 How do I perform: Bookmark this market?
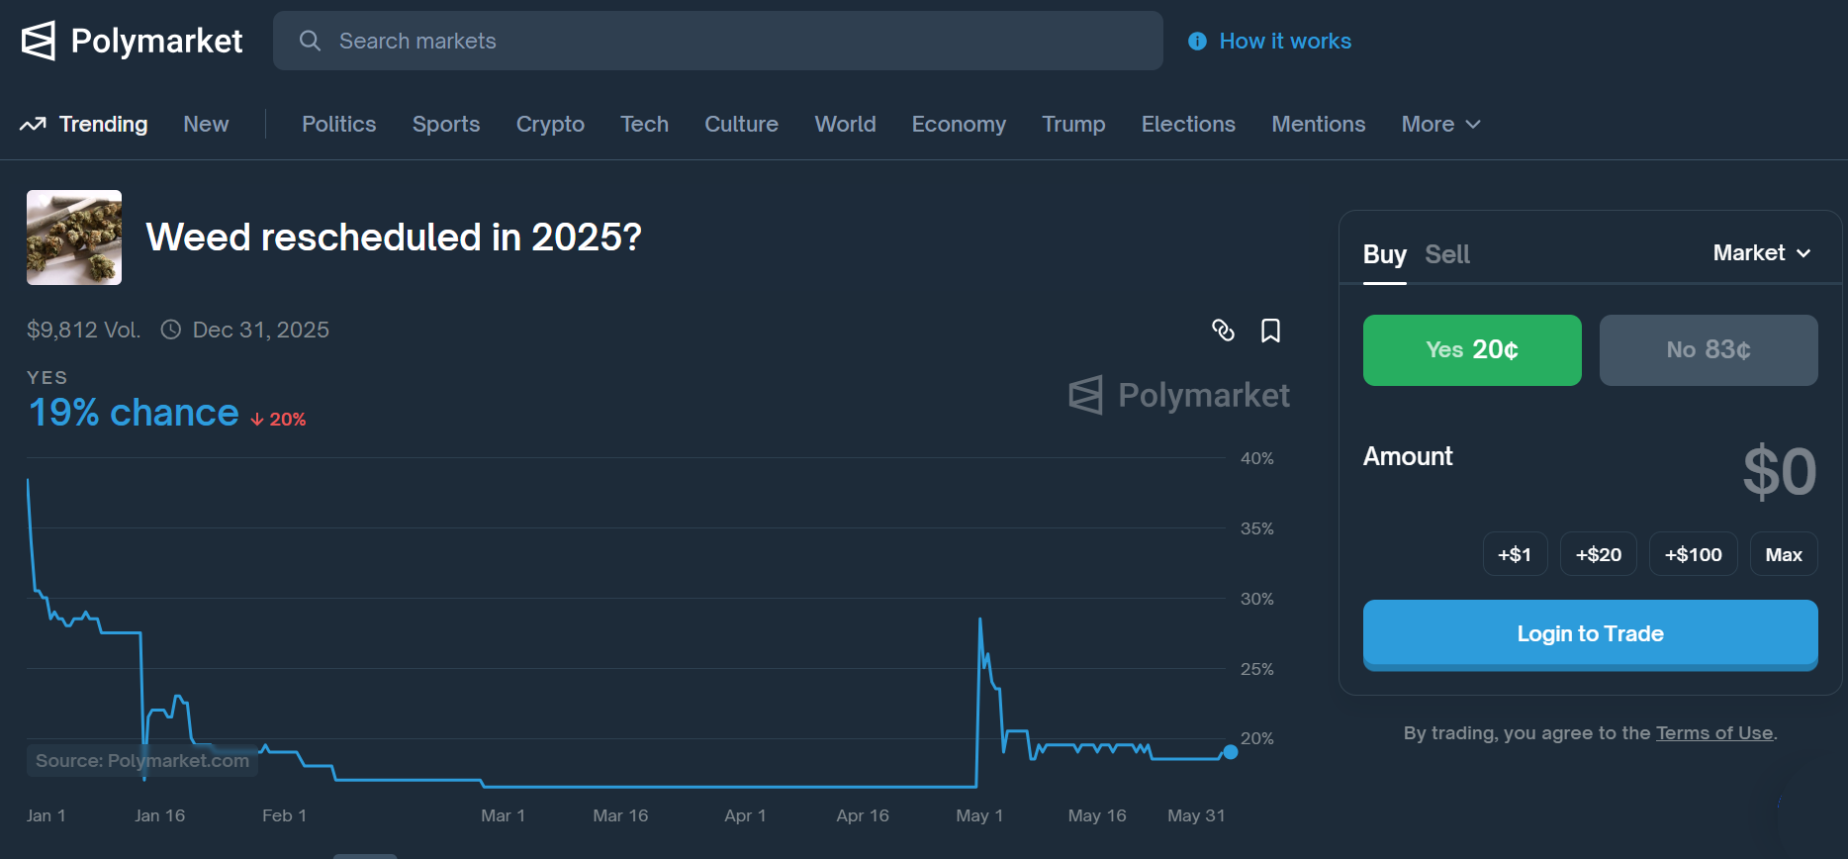click(x=1271, y=330)
